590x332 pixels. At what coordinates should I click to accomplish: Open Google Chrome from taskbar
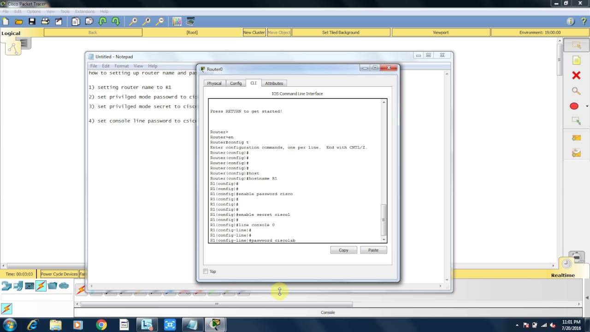click(101, 325)
